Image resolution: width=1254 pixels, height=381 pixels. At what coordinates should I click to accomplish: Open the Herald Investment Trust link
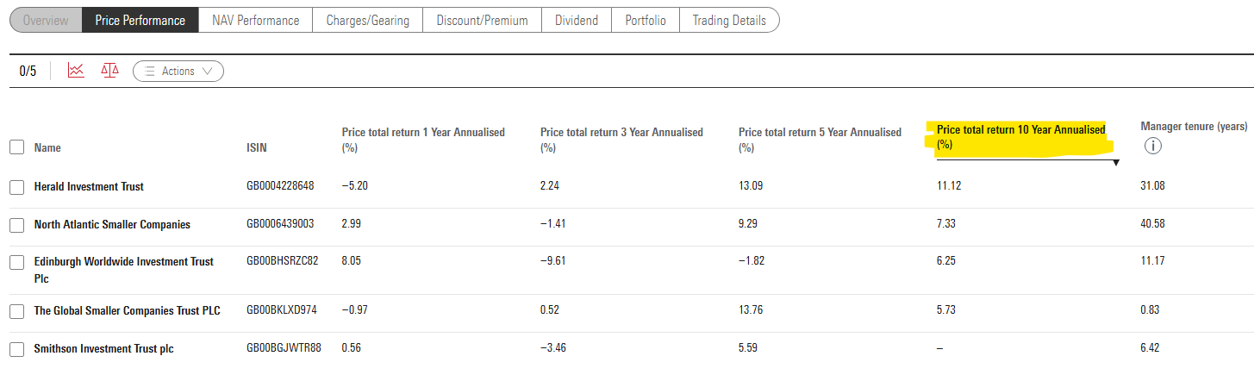89,187
